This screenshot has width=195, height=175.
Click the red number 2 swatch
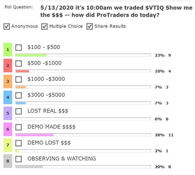7,66
